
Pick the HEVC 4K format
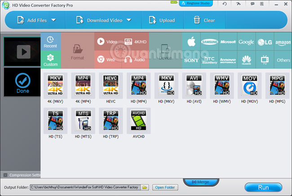click(x=111, y=85)
